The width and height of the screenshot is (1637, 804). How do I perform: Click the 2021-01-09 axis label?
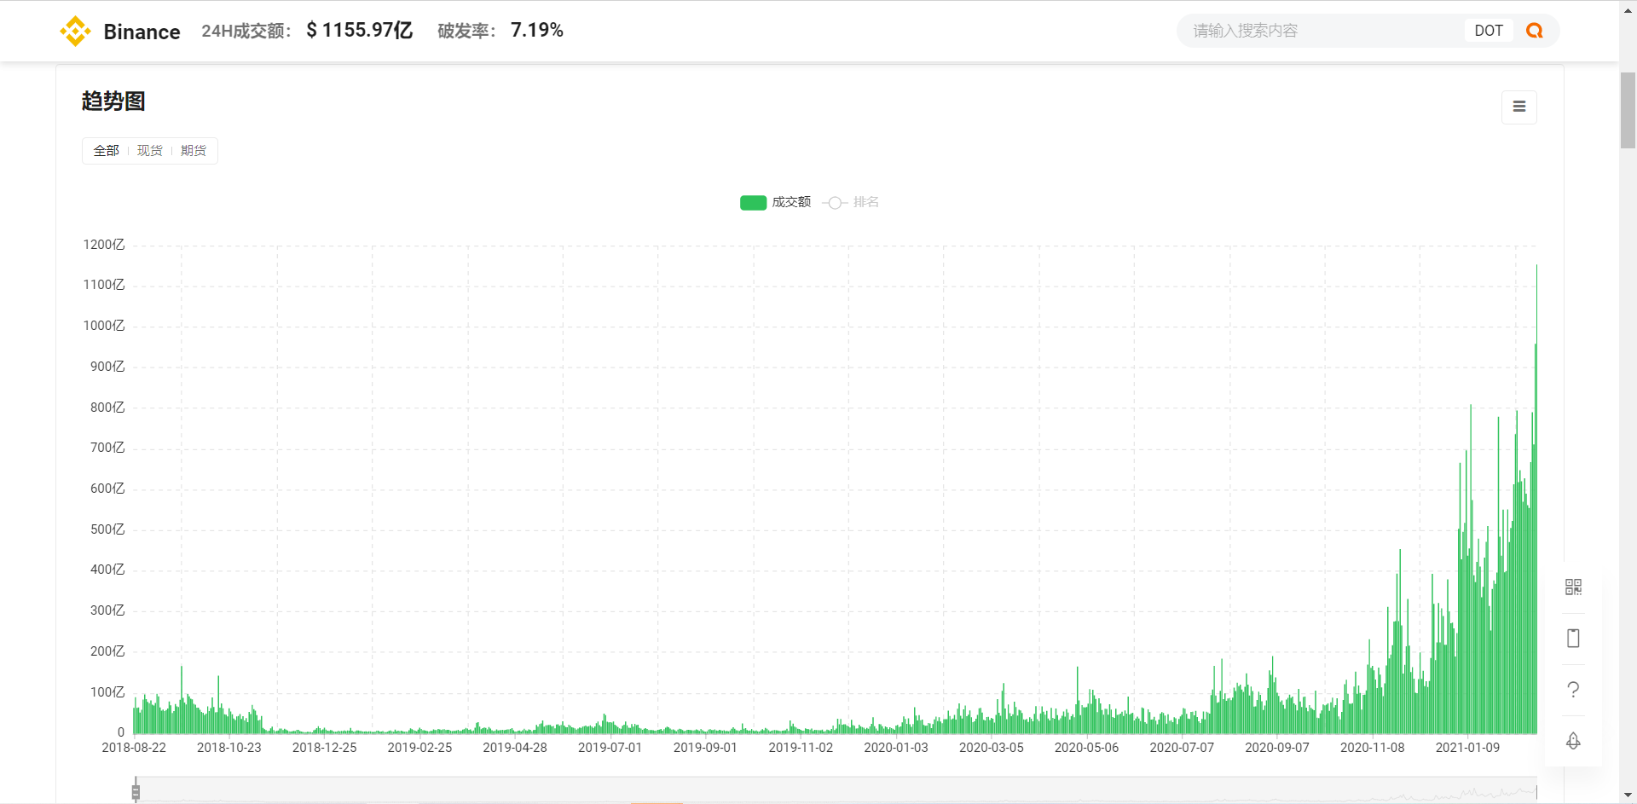(1467, 748)
